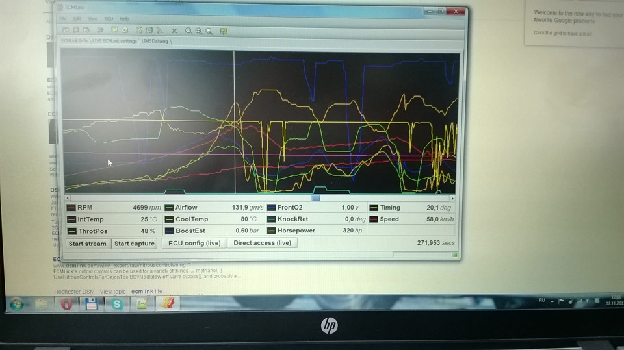Open ECU config (live)
Viewport: 624px width, 350px height.
pyautogui.click(x=194, y=243)
